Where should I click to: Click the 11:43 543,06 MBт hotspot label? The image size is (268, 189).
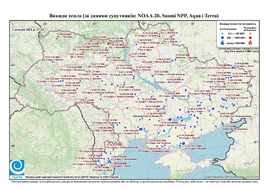point(170,123)
